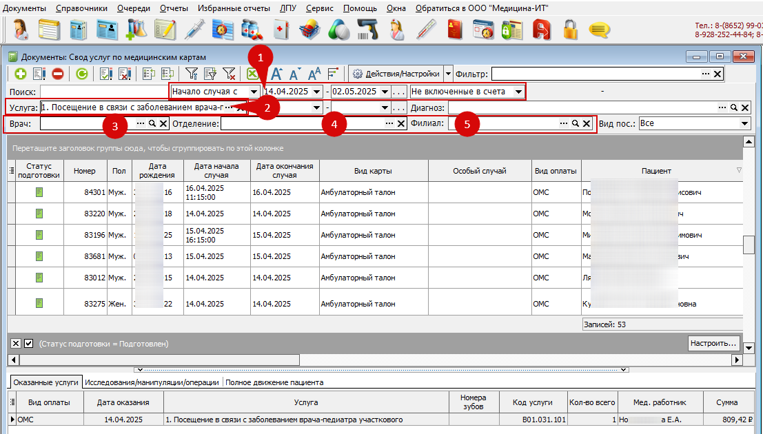The width and height of the screenshot is (763, 434).
Task: Expand the 'Вид пос.' dropdown
Action: coord(744,123)
